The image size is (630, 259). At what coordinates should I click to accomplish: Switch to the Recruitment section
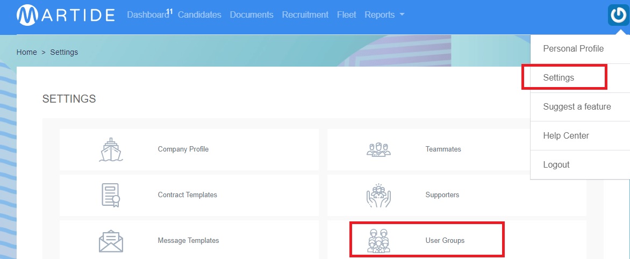pyautogui.click(x=305, y=15)
